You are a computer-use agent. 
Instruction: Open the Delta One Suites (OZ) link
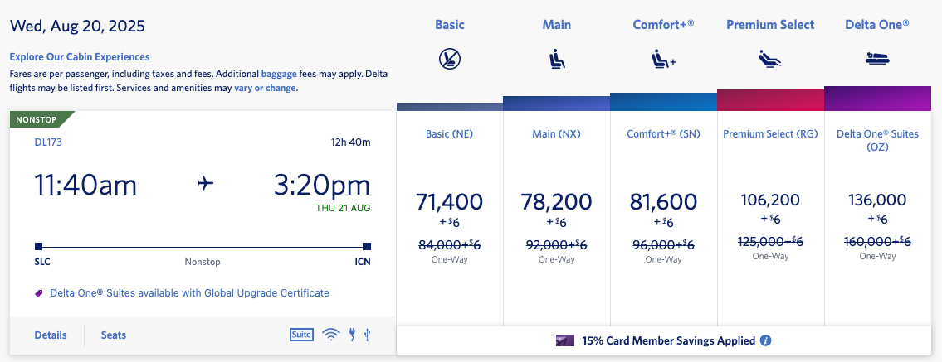(877, 140)
